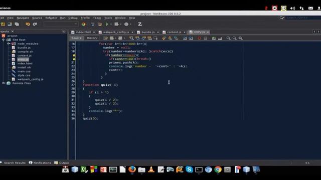The height and width of the screenshot is (180, 321).
Task: Open the project configuration combo box
Action: [x=61, y=24]
